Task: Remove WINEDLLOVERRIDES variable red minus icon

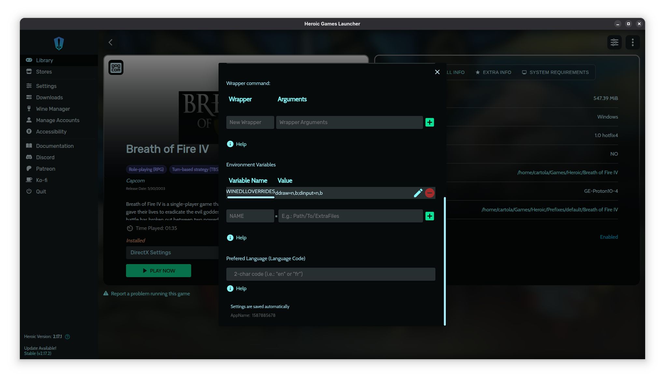Action: pos(430,193)
